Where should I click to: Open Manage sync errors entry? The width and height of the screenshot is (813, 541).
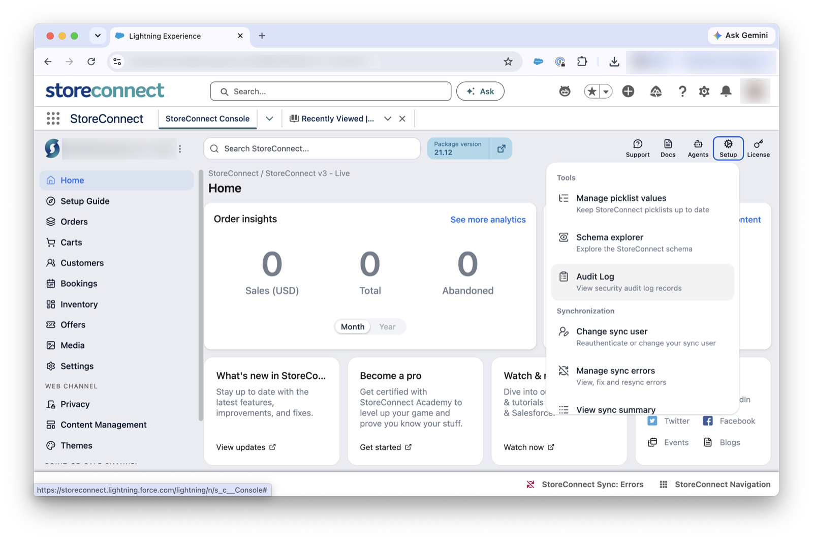point(642,376)
